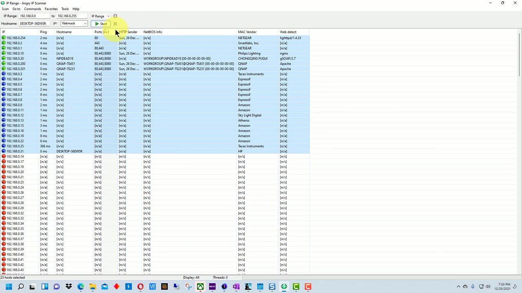
Task: Open the Commands menu
Action: coord(32,9)
